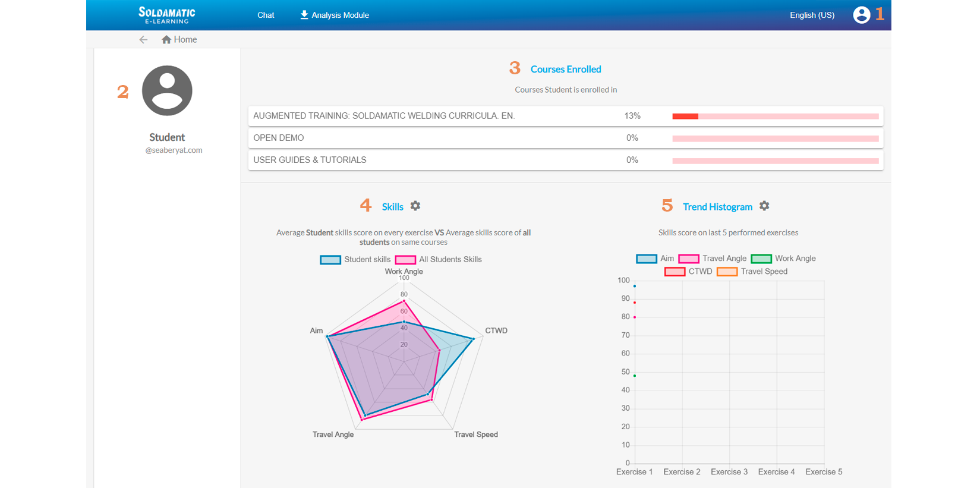Click the user account icon in header
This screenshot has height=488, width=977.
(x=861, y=15)
